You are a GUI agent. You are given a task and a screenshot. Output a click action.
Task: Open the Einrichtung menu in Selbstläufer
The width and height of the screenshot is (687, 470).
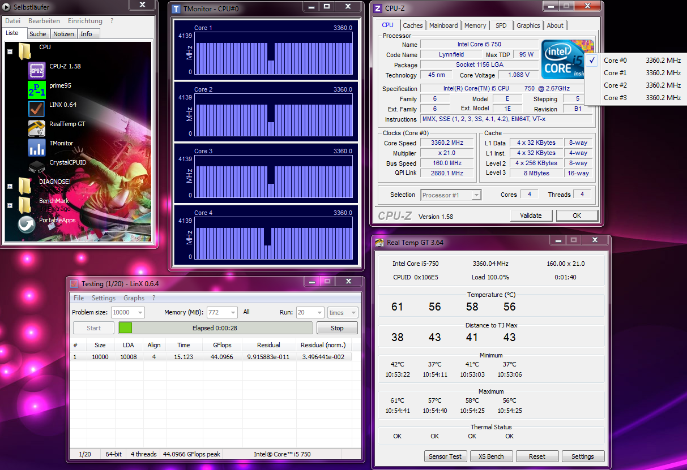pos(85,21)
